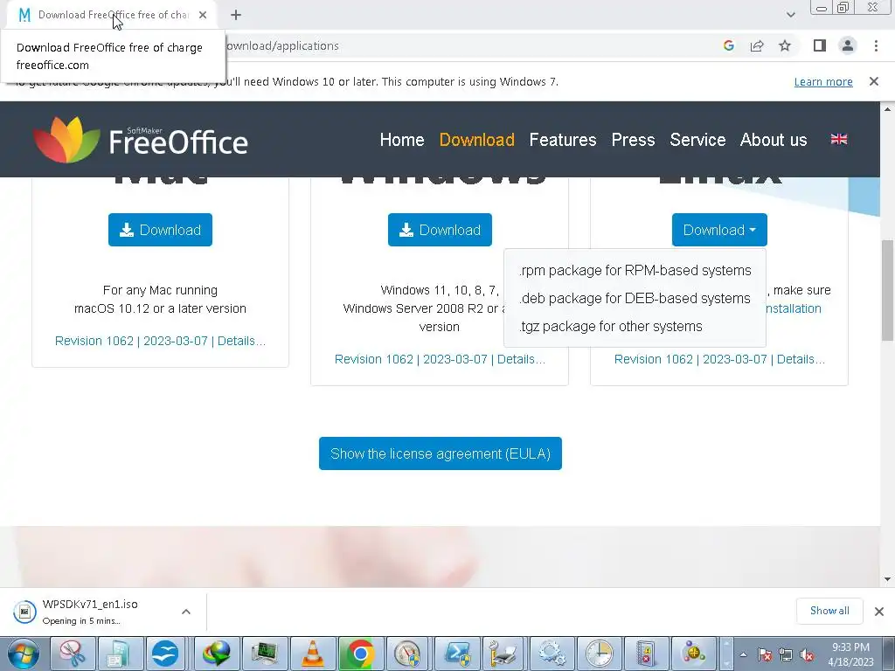This screenshot has height=671, width=895.
Task: Open the Chrome profile icon
Action: tap(848, 45)
